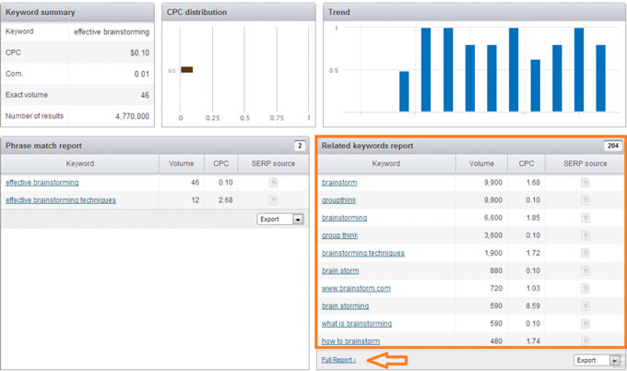Open 'brain storming' related keyword link
The image size is (627, 371).
click(346, 305)
